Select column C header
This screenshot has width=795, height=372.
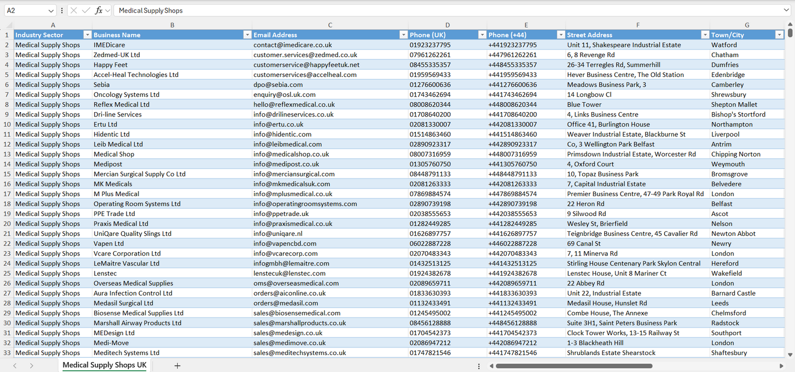330,25
